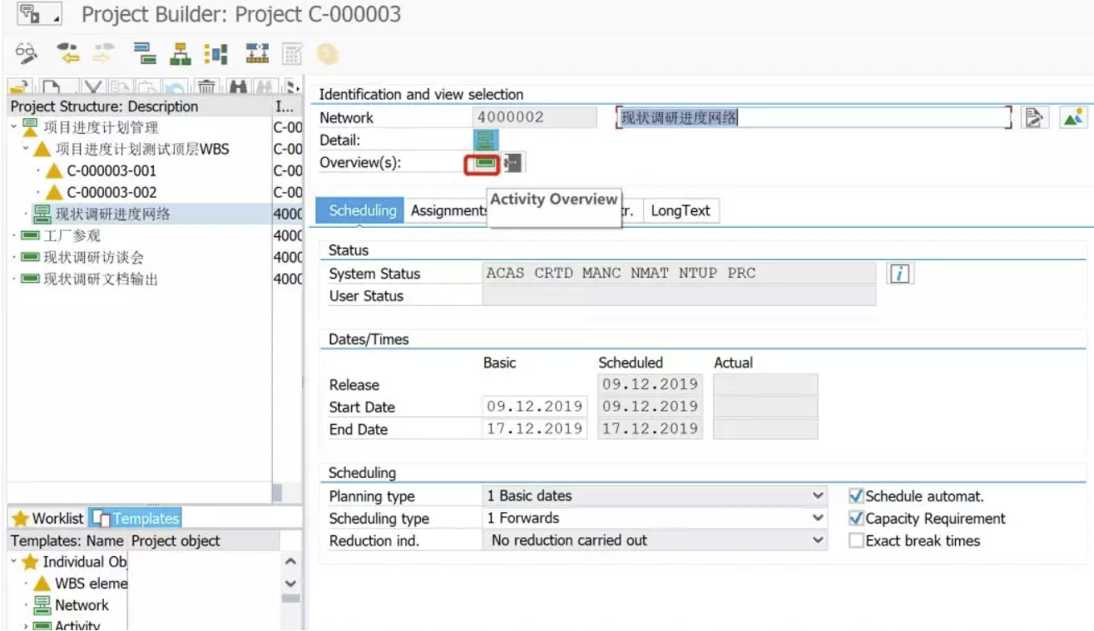Open the Activity Overview green icon
The width and height of the screenshot is (1094, 631).
point(485,163)
